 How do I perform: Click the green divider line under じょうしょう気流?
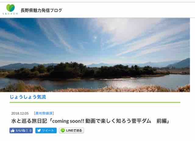[95, 102]
